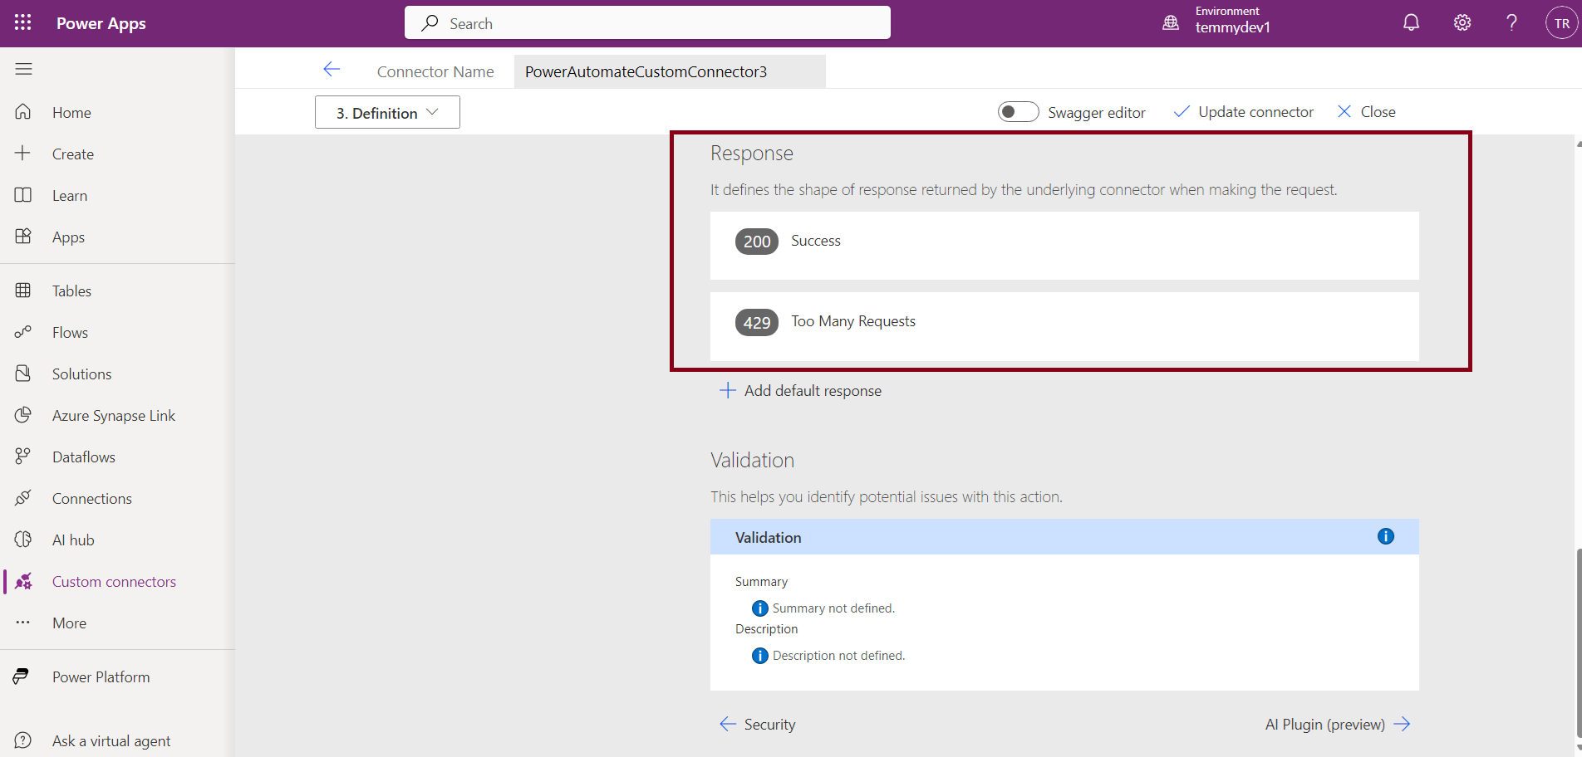1582x757 pixels.
Task: Click the plus icon of Add default response
Action: (728, 390)
